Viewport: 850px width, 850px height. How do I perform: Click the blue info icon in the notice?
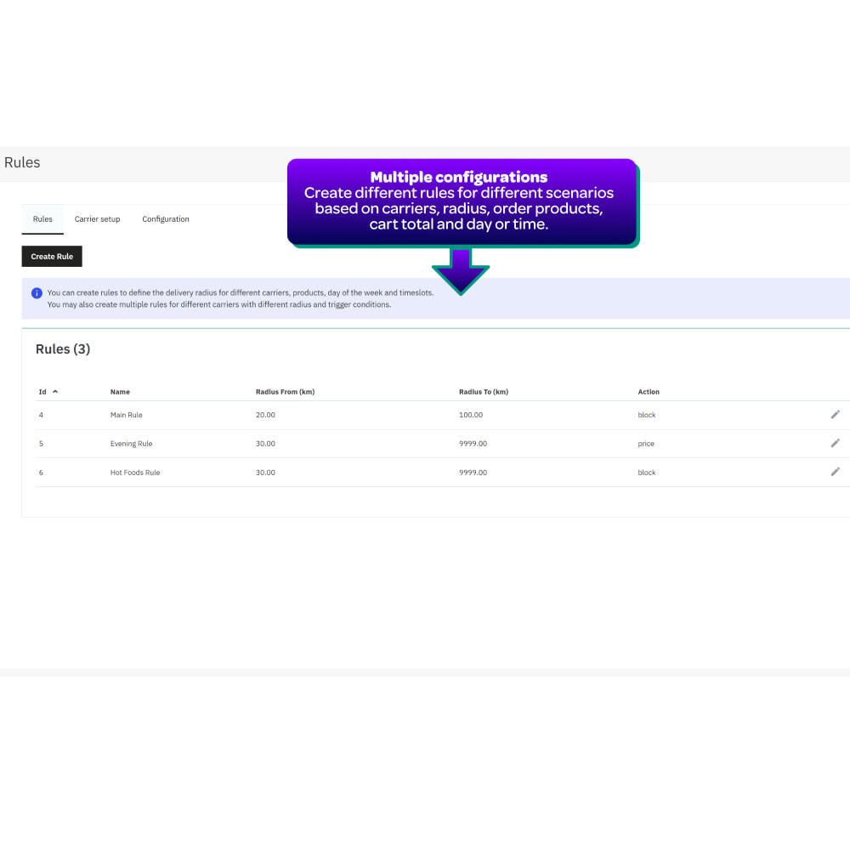point(35,292)
